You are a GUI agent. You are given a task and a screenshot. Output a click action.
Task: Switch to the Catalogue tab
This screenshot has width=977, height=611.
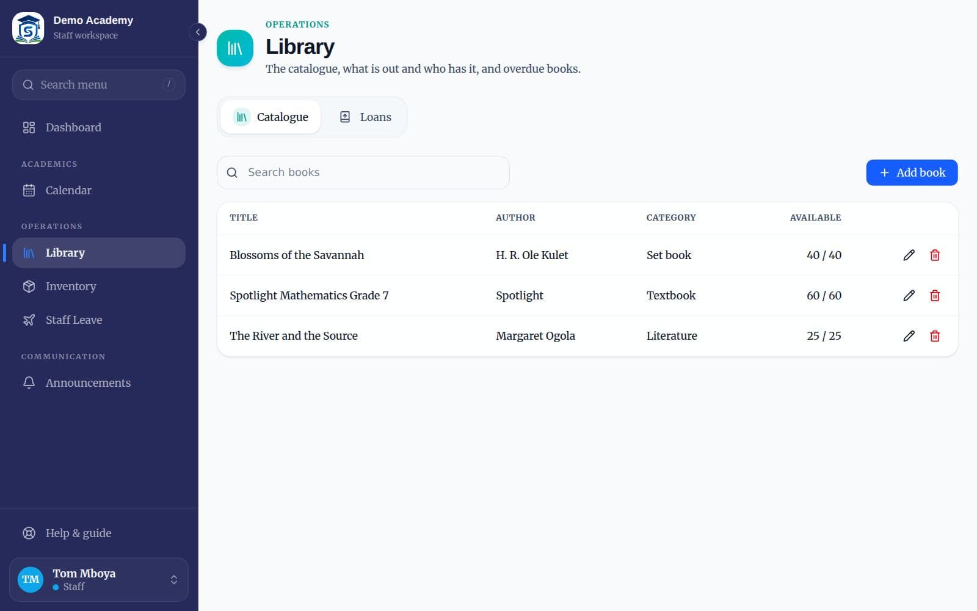click(x=271, y=117)
